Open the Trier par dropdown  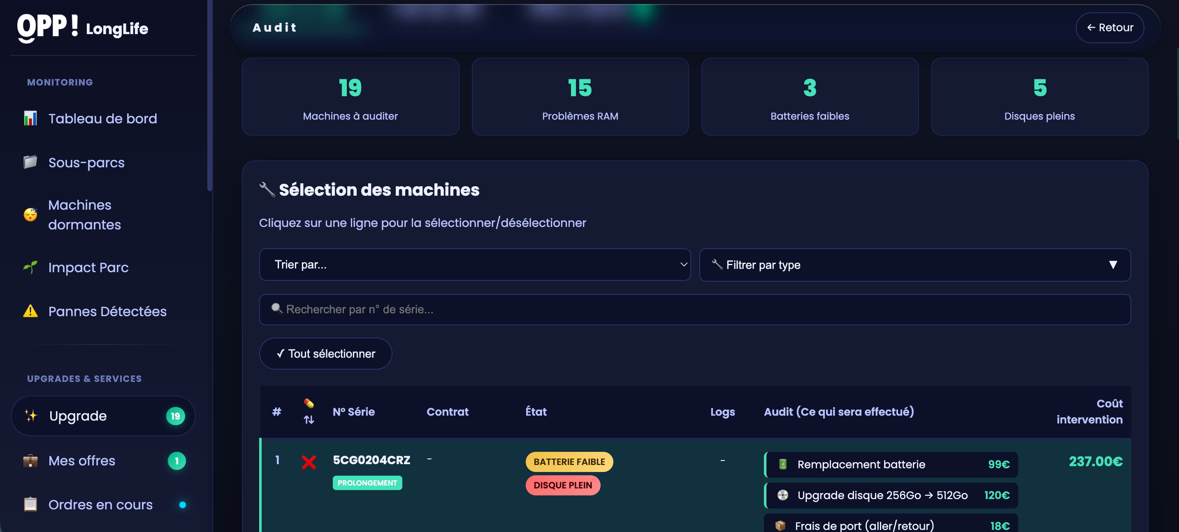474,264
